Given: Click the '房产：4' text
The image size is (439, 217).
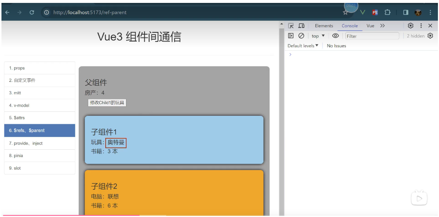Looking at the screenshot, I should [x=95, y=93].
